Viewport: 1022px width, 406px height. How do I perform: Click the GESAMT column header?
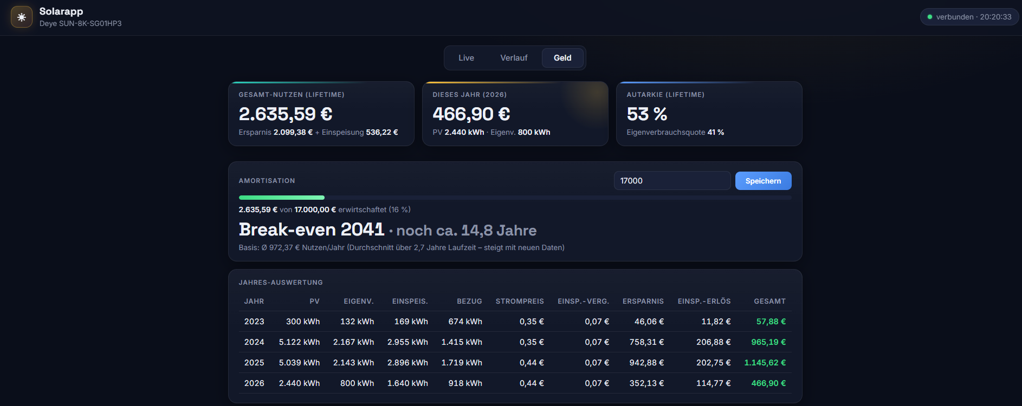(769, 301)
